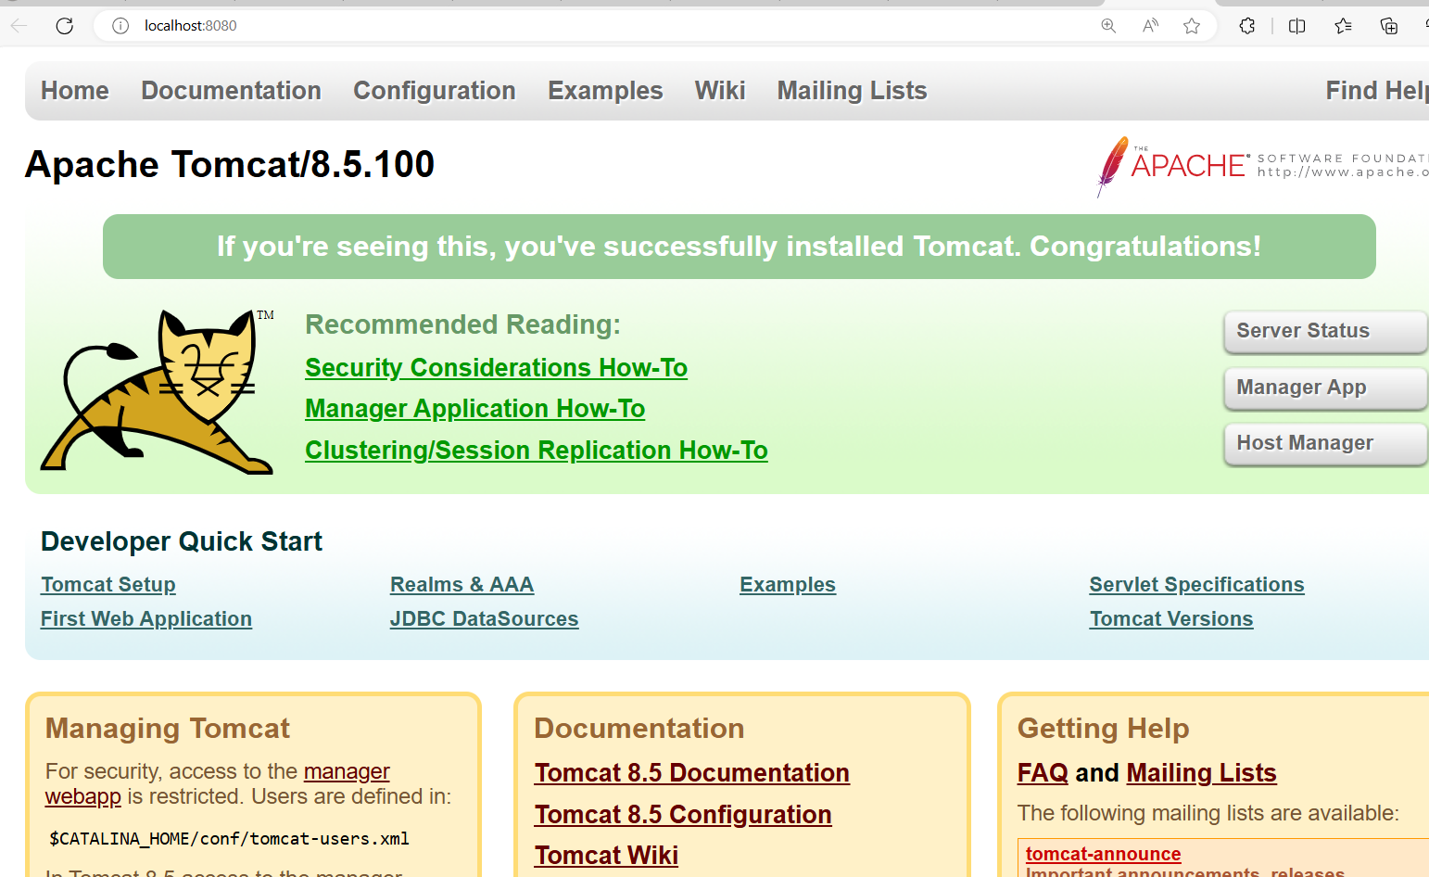Open Tomcat 8.5 Documentation link
This screenshot has width=1429, height=877.
(691, 773)
